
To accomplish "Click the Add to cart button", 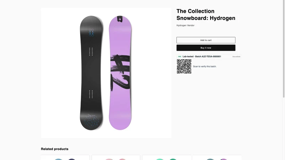I will pyautogui.click(x=206, y=40).
